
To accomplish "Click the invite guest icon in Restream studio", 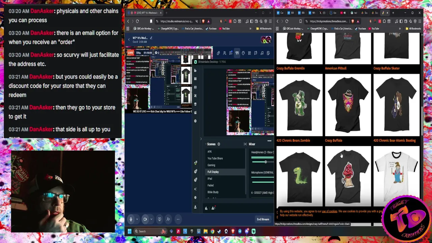I will [x=168, y=219].
